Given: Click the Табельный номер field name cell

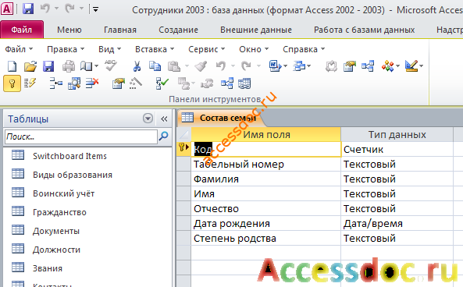Looking at the screenshot, I should 265,164.
